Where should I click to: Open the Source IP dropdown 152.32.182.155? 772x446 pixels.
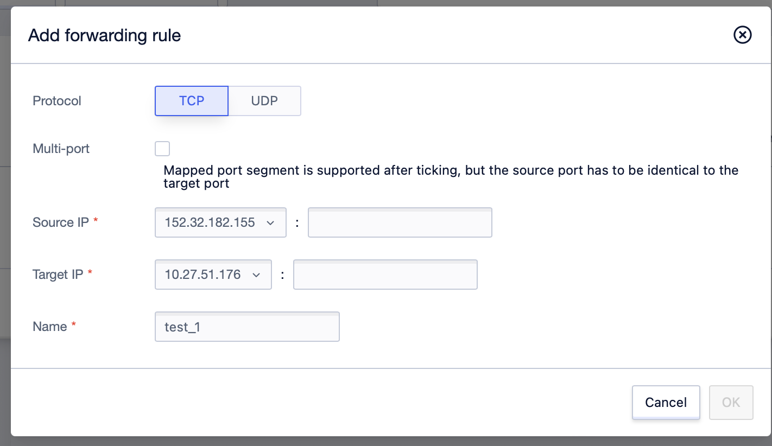click(x=220, y=222)
